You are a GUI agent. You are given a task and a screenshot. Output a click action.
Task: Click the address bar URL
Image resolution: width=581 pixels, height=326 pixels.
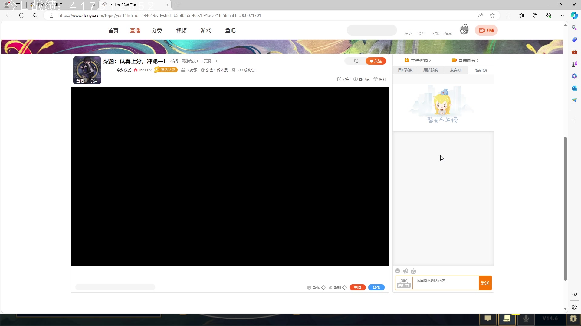click(x=159, y=15)
